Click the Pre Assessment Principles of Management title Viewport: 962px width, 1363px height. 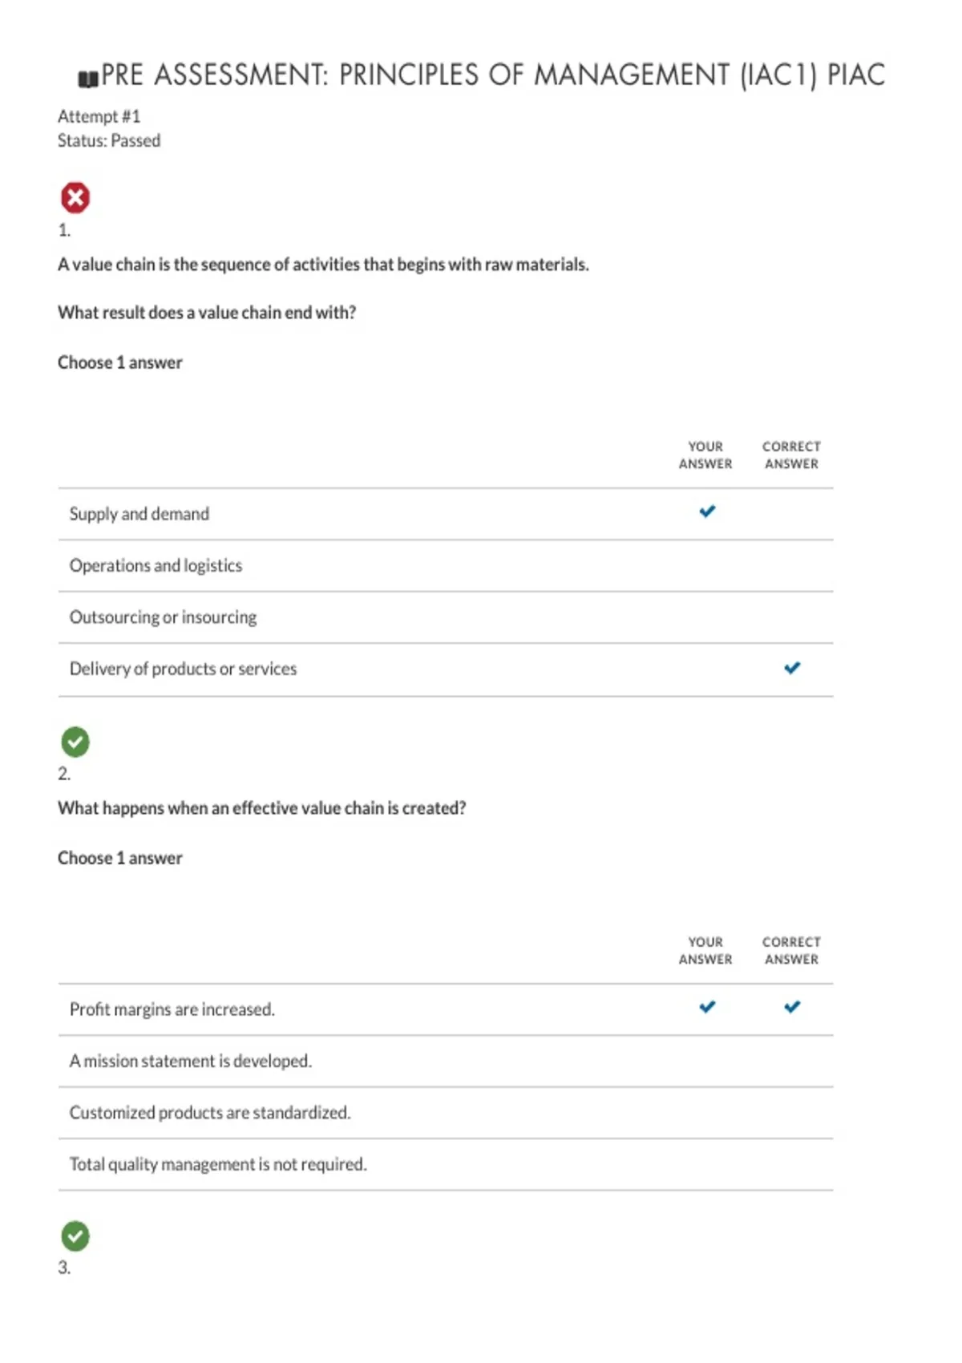click(x=493, y=75)
